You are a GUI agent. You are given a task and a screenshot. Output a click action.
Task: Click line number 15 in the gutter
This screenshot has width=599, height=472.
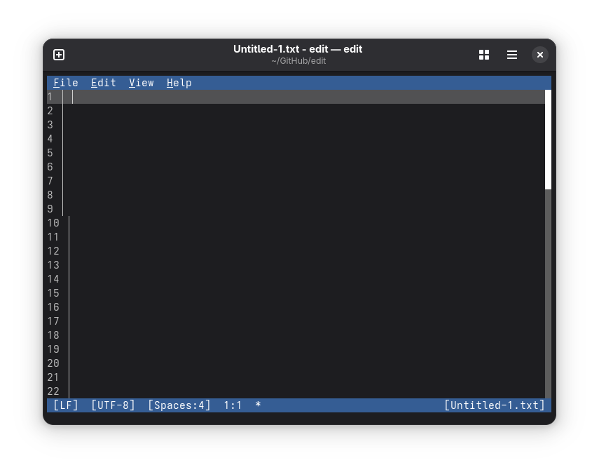click(x=53, y=293)
